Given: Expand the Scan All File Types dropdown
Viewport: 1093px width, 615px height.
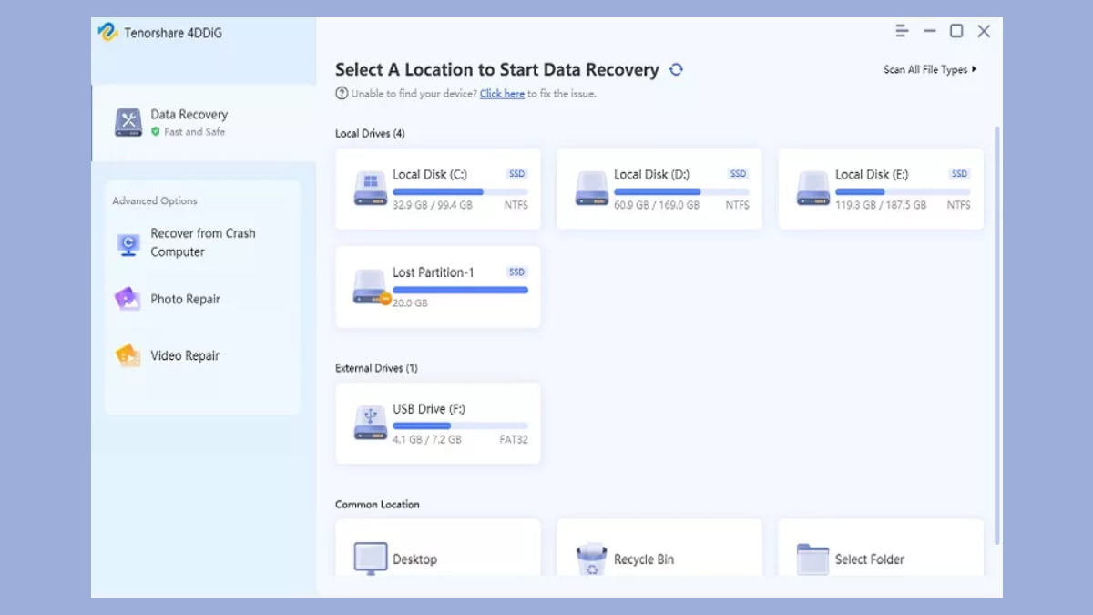Looking at the screenshot, I should click(929, 69).
